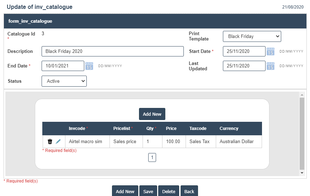Click the bottom Add New button
This screenshot has width=310, height=196.
coord(125,191)
